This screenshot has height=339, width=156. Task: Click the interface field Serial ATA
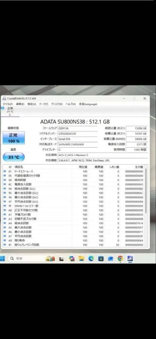[78, 139]
